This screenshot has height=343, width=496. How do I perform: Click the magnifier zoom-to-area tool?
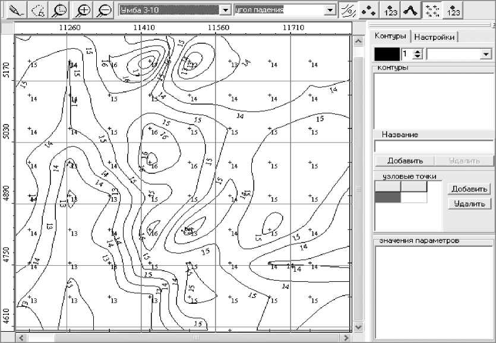pos(59,10)
